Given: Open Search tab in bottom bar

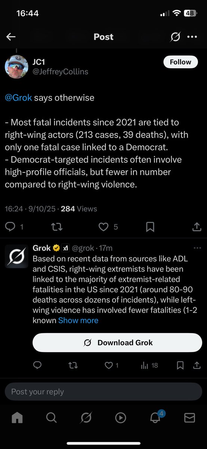Looking at the screenshot, I should [52, 418].
